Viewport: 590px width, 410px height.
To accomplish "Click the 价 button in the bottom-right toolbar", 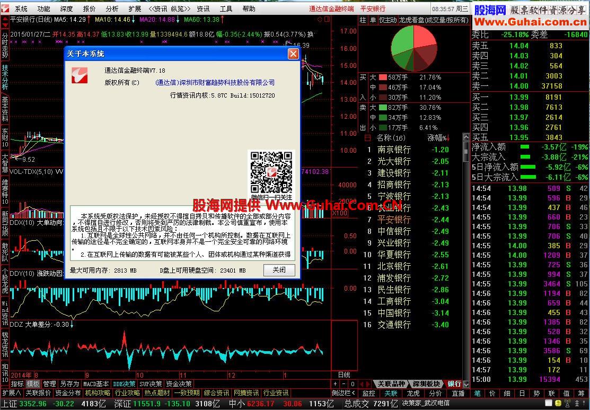I will coord(492,394).
